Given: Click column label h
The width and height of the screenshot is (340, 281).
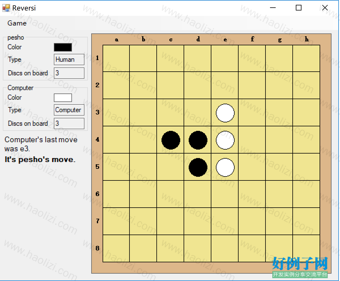Looking at the screenshot, I should click(307, 39).
